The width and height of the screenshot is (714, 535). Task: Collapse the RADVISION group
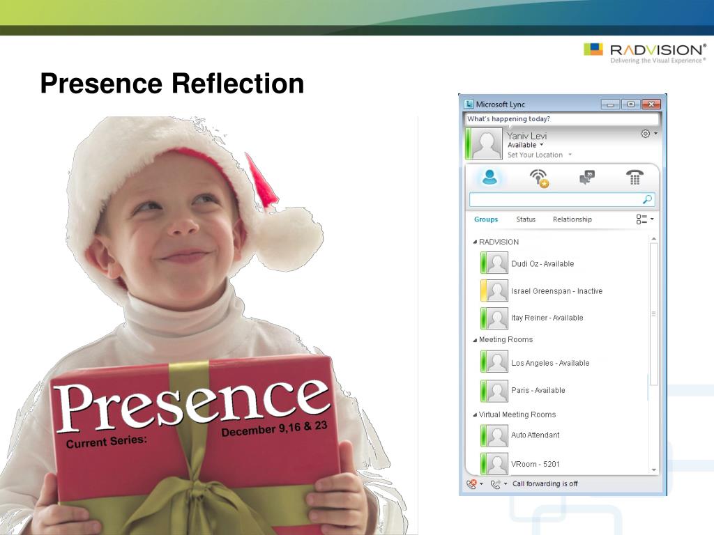click(475, 242)
